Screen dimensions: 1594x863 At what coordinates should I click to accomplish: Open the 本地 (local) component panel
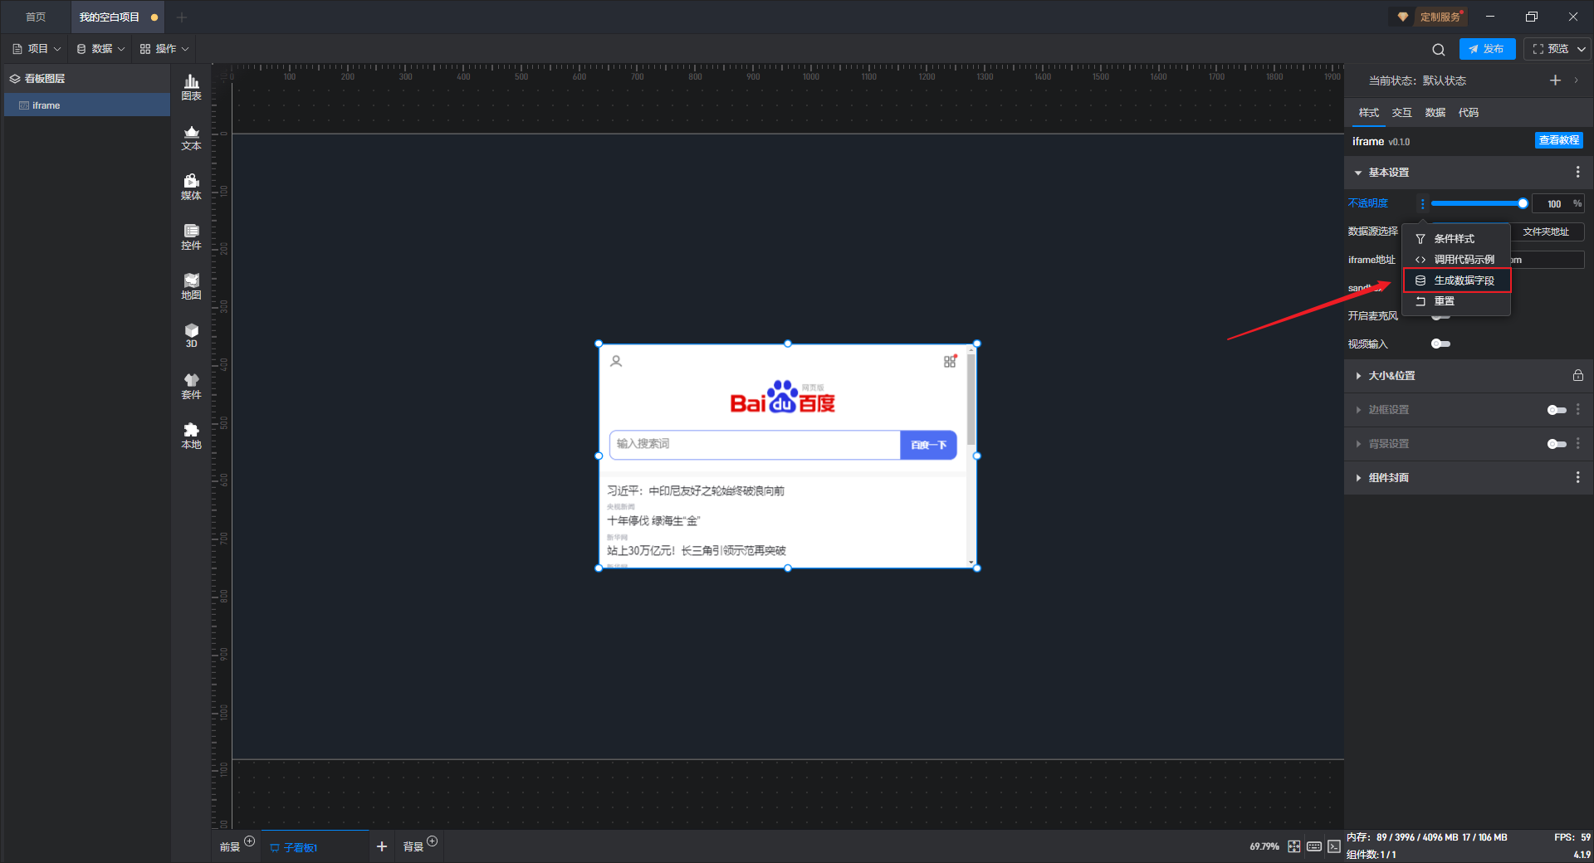click(191, 436)
